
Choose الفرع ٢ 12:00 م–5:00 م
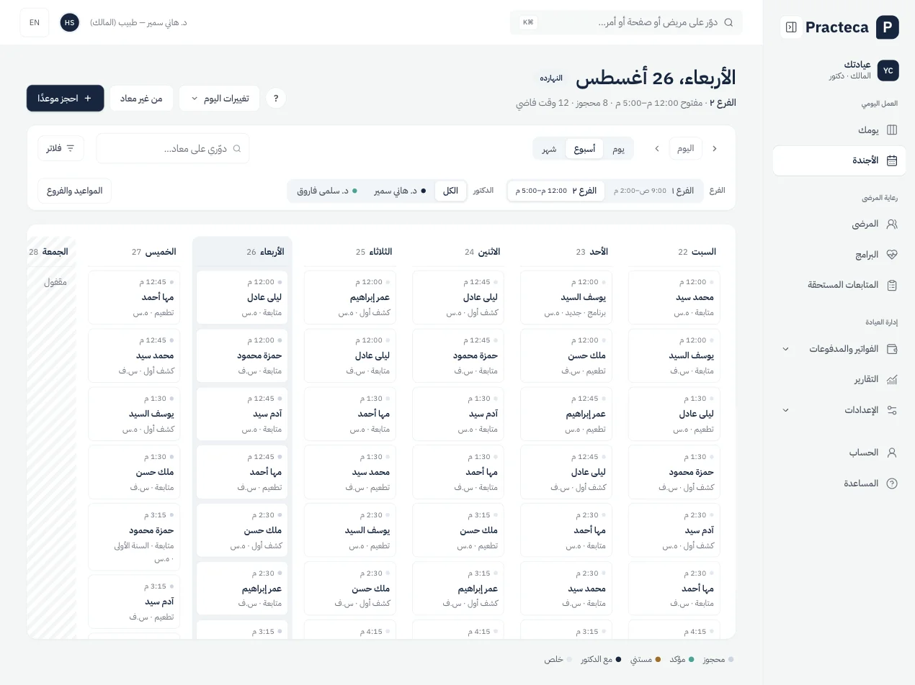[556, 191]
